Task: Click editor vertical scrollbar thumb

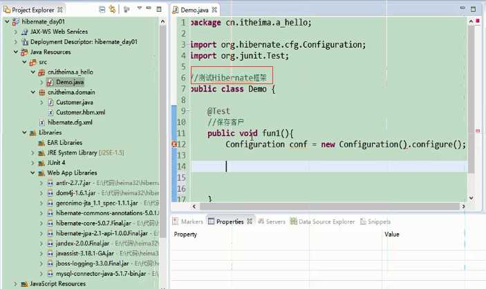Action: (471, 99)
